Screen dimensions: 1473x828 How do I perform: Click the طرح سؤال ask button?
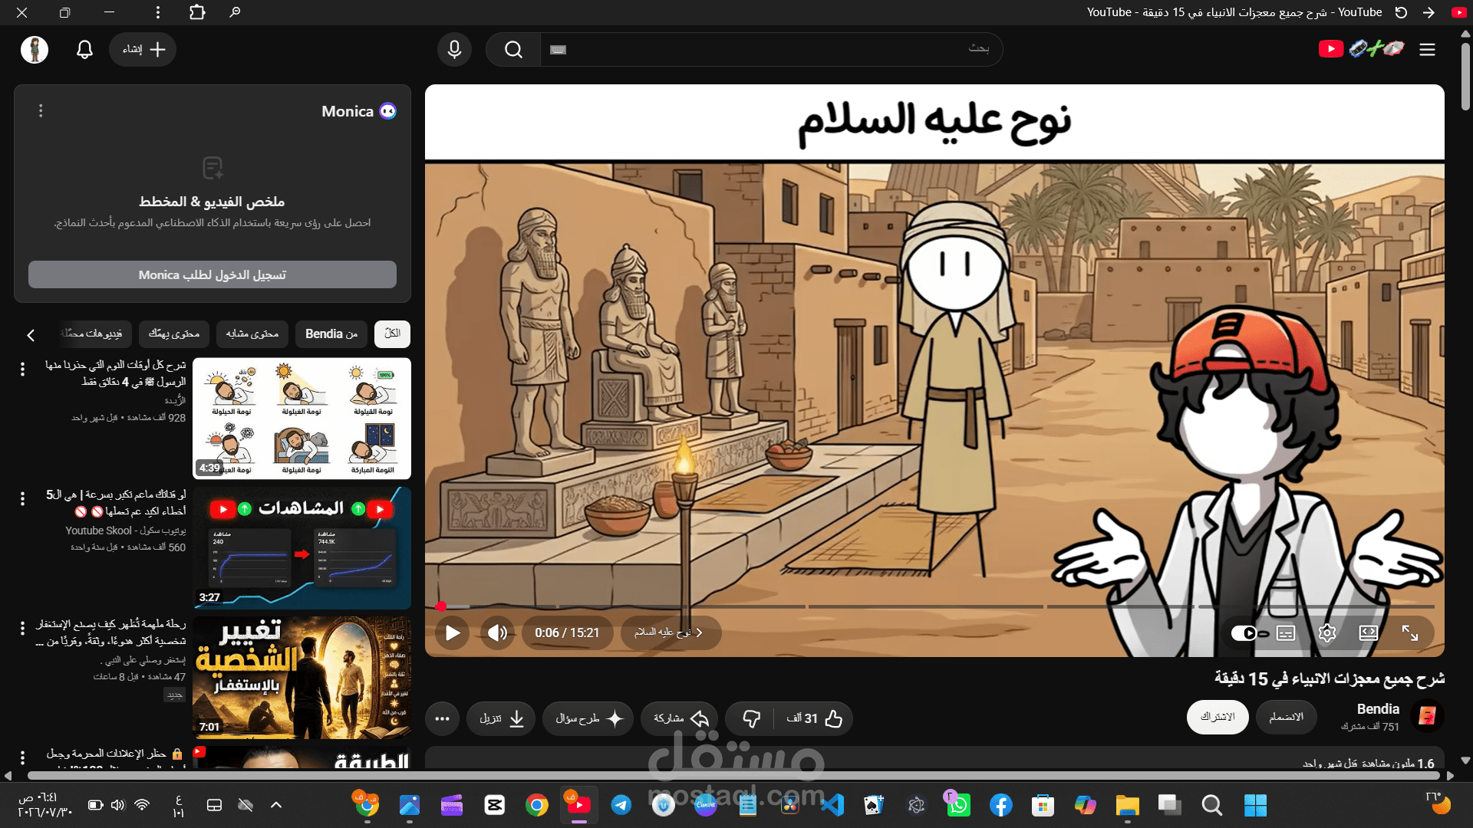coord(588,718)
